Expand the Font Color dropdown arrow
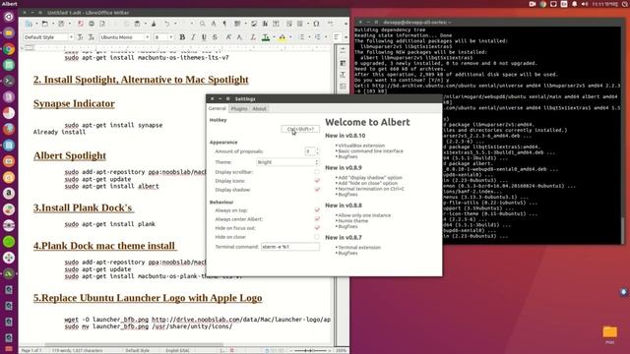This screenshot has width=630, height=354. coord(274,37)
